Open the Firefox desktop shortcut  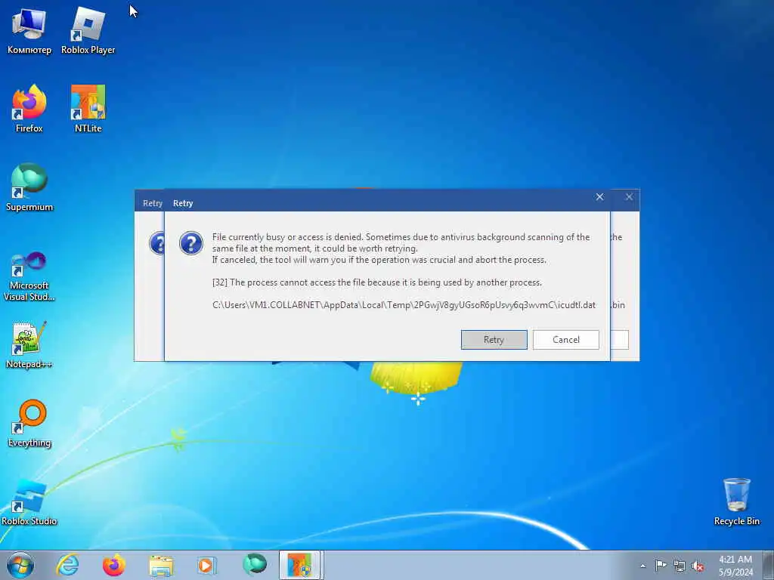point(29,110)
